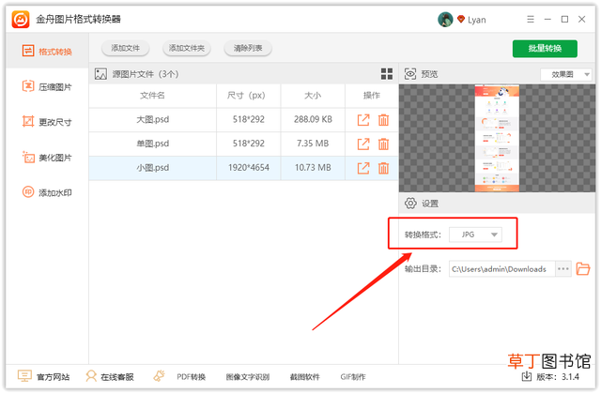This screenshot has width=601, height=394.
Task: Open the 格式转换 tab in sidebar
Action: [x=47, y=52]
